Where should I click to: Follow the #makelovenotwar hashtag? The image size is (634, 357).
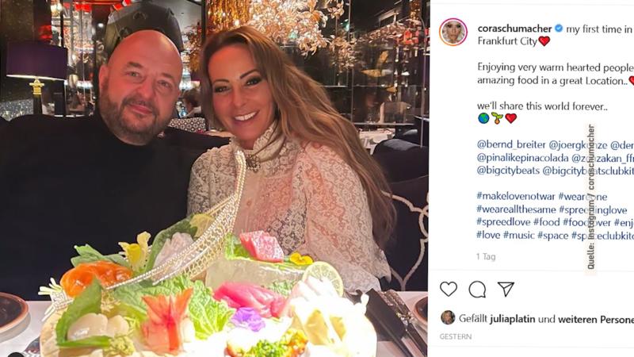tap(516, 196)
